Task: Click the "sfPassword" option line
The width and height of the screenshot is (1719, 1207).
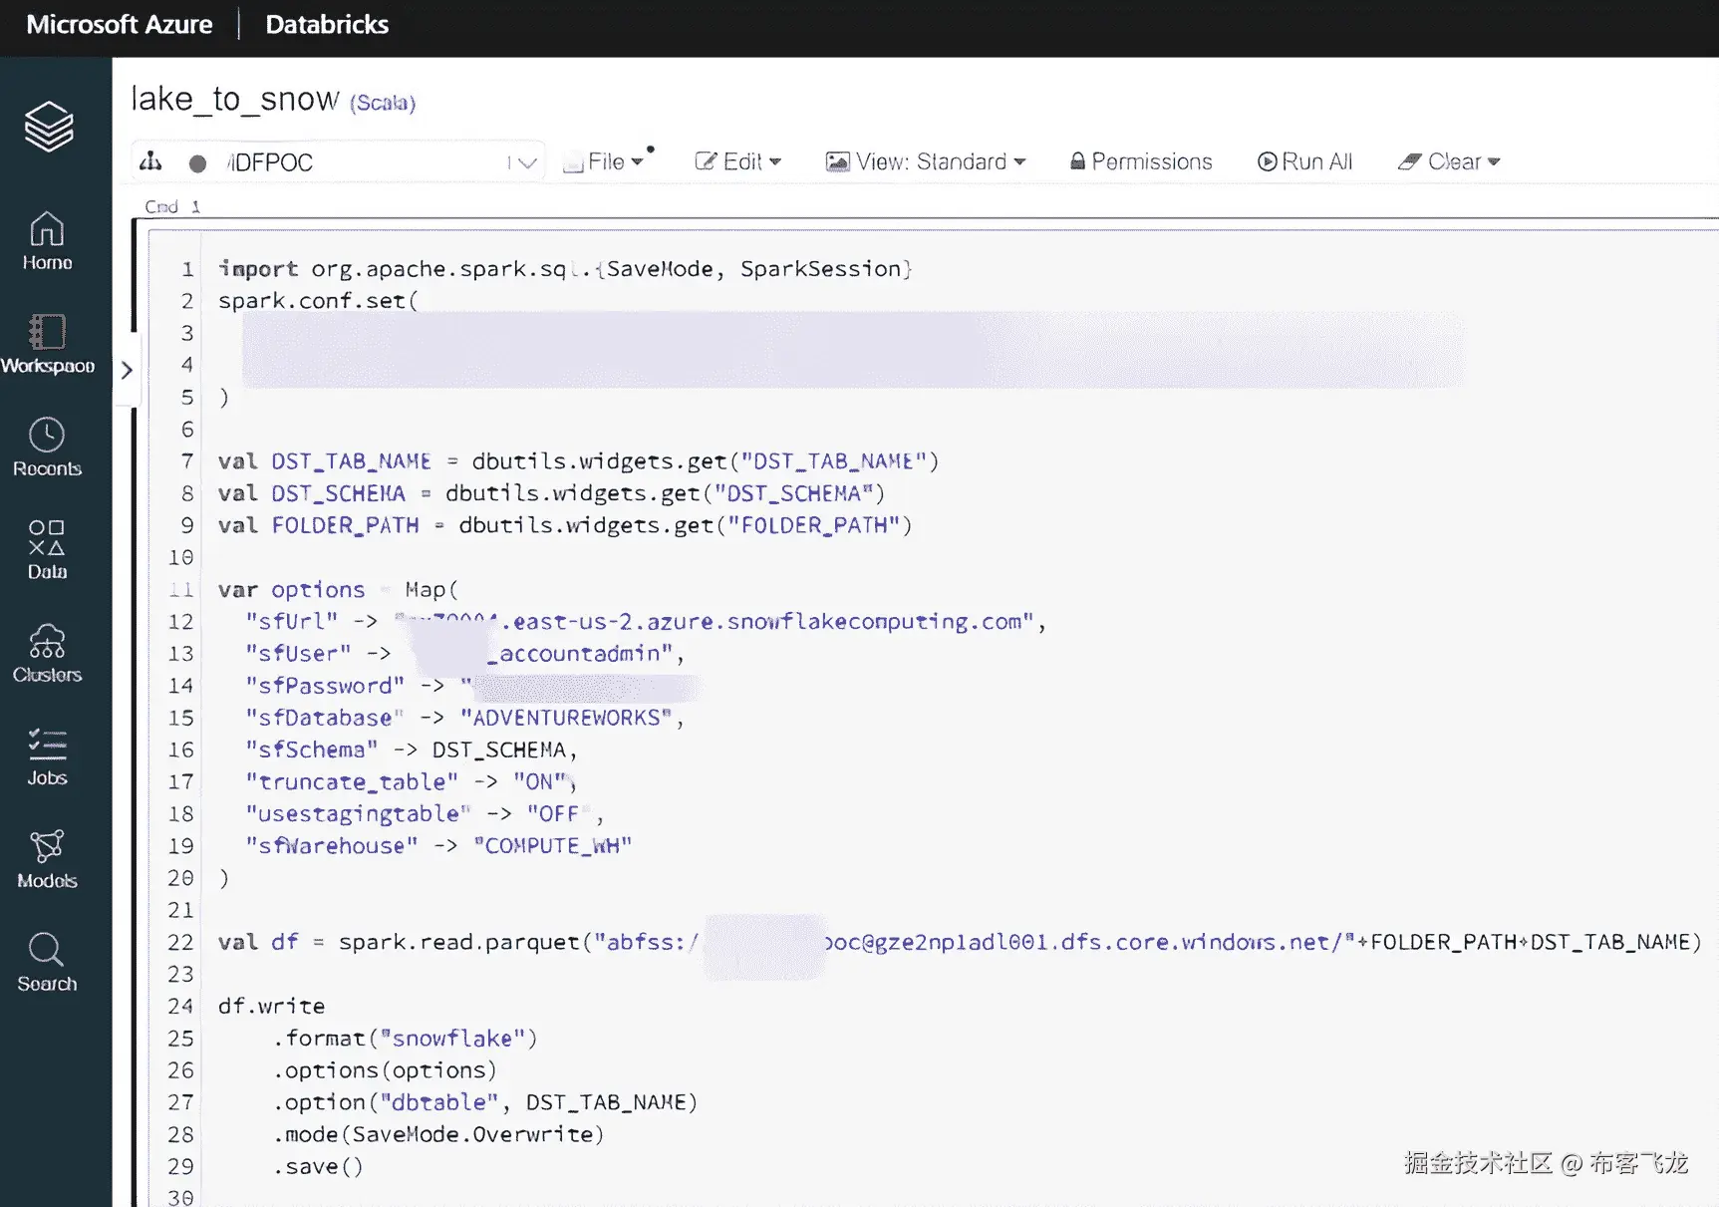Action: [x=471, y=686]
